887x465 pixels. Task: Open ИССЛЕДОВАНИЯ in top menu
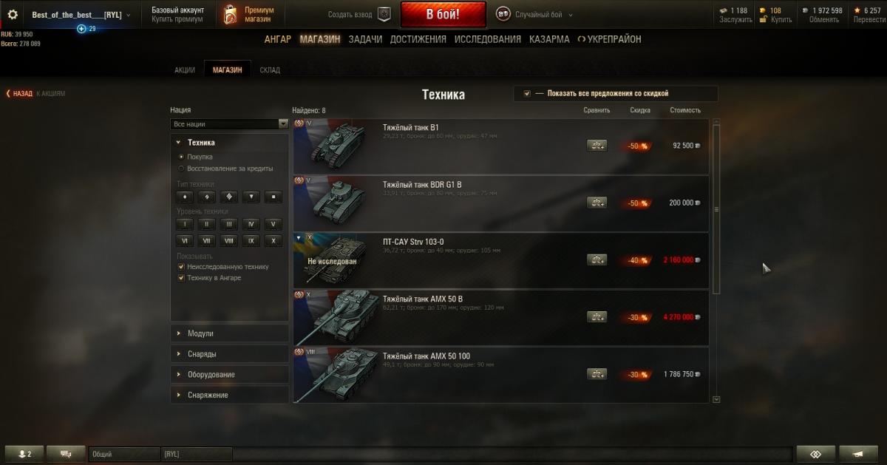pyautogui.click(x=487, y=39)
